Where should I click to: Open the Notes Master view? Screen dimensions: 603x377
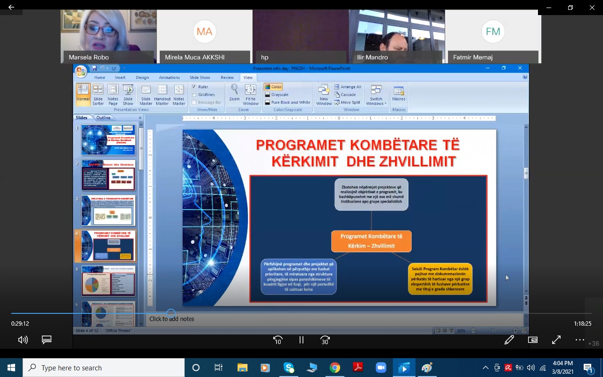179,94
